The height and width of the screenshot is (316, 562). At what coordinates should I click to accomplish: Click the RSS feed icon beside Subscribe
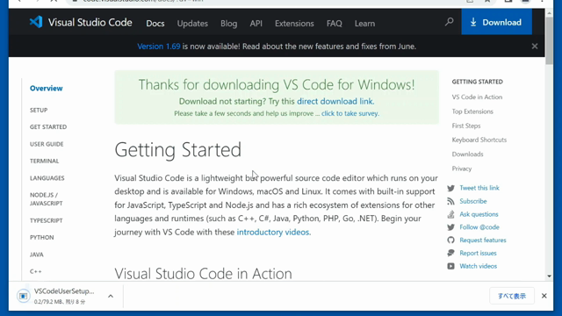pos(450,201)
